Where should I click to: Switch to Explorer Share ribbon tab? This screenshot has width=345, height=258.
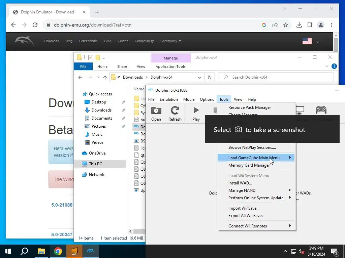[122, 67]
